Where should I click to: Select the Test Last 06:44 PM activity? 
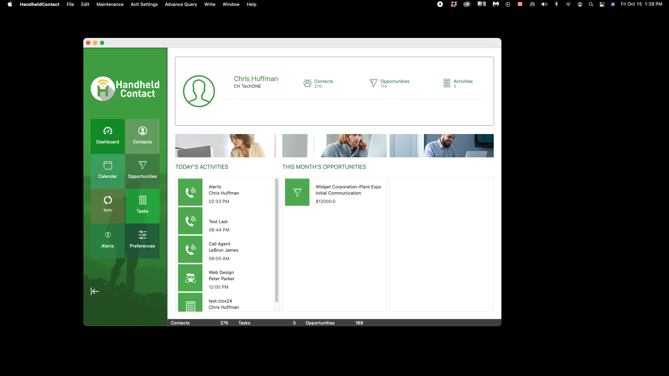[x=226, y=221]
